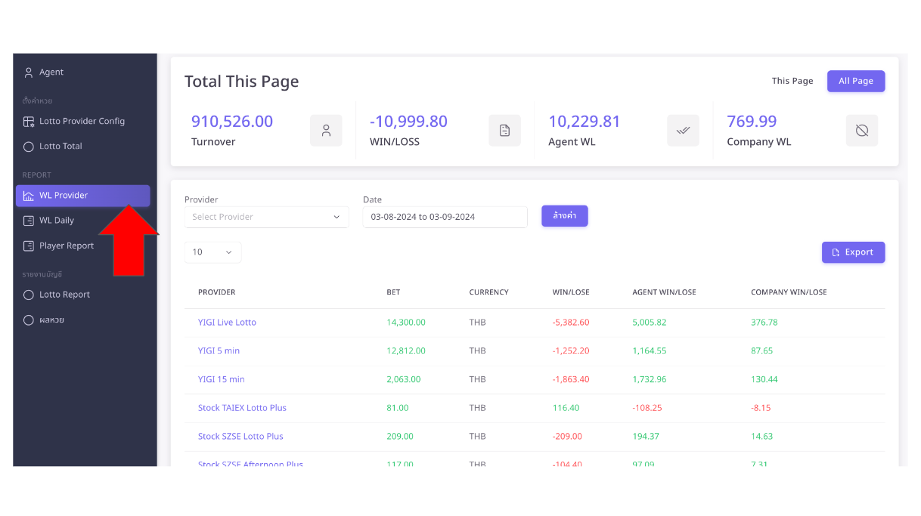Click the Turnover user icon tile
The image size is (921, 516).
click(326, 131)
